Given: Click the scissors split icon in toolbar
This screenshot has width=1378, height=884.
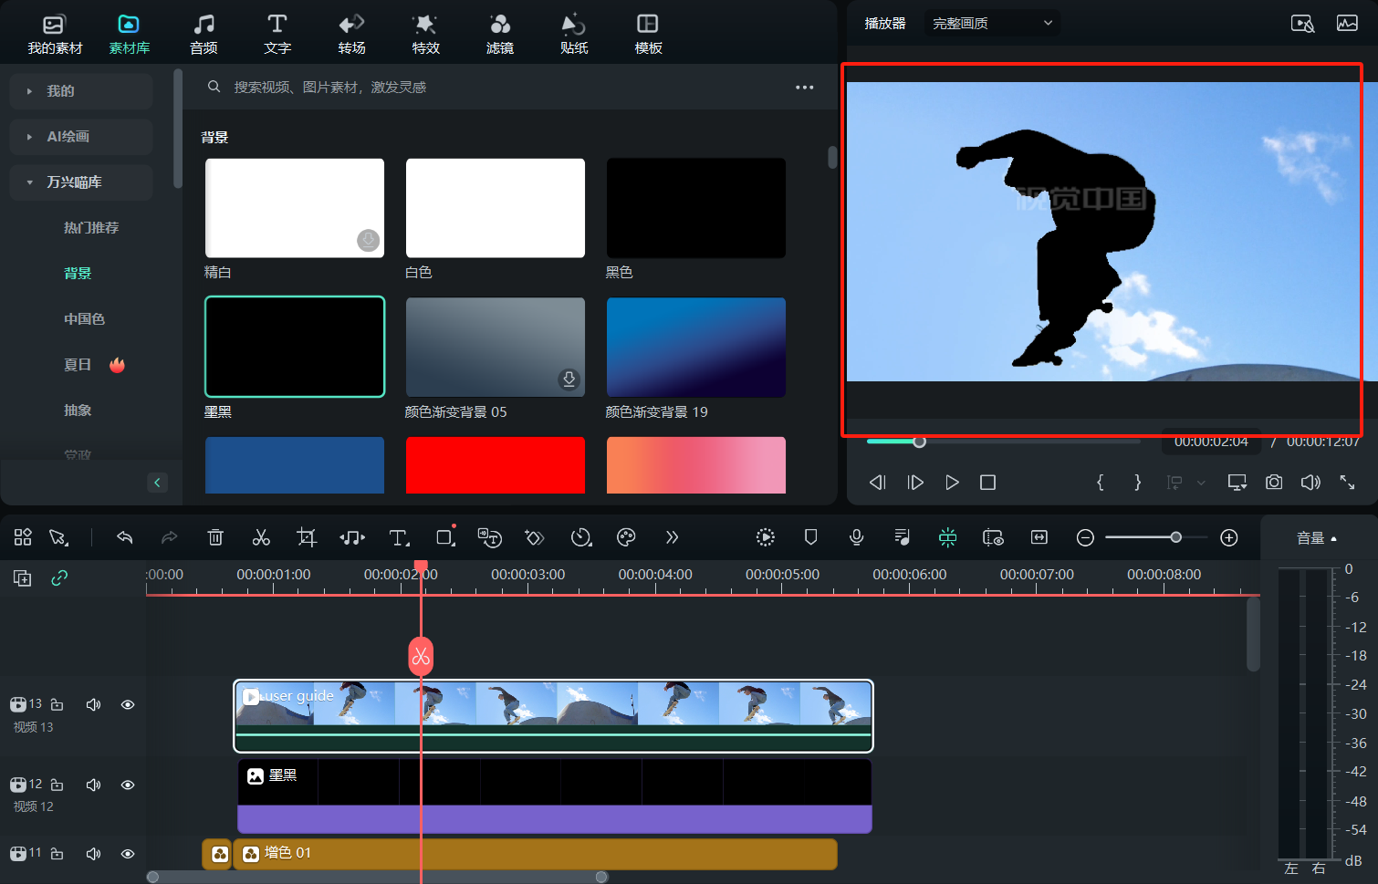Looking at the screenshot, I should [261, 537].
